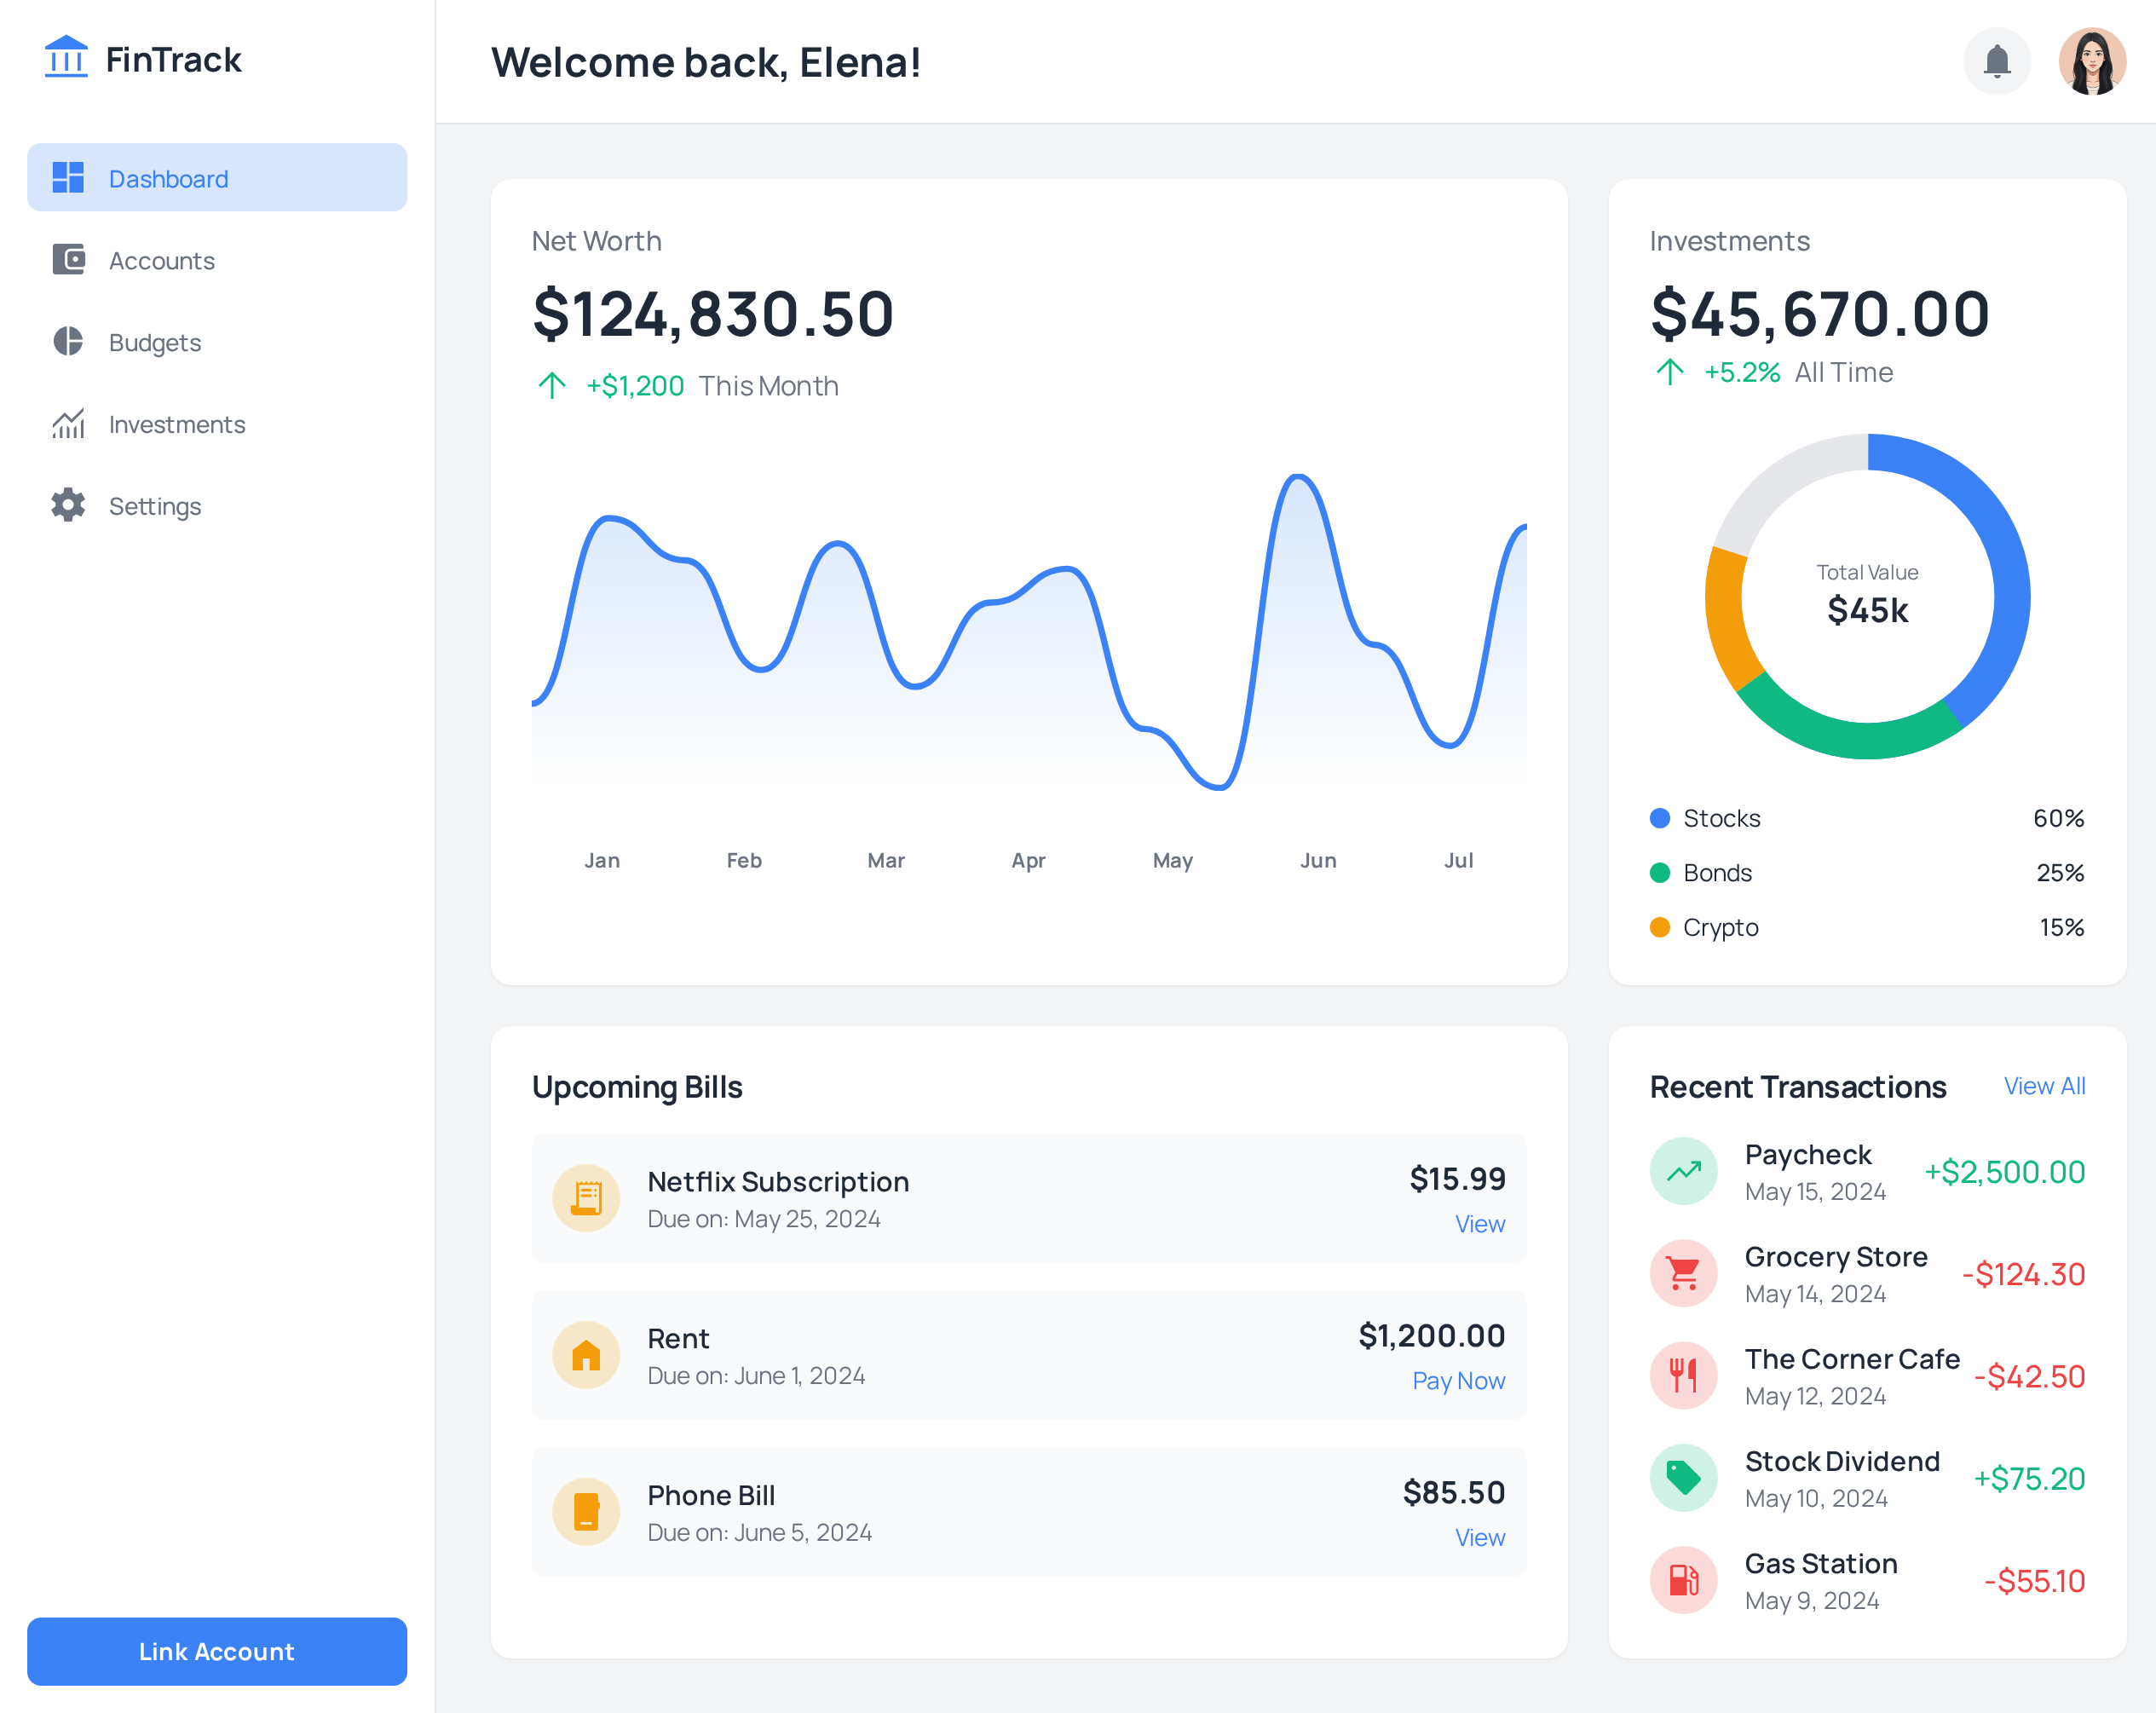Screen dimensions: 2156x1713
Task: Click the Grocery Store cart icon
Action: point(1683,1273)
